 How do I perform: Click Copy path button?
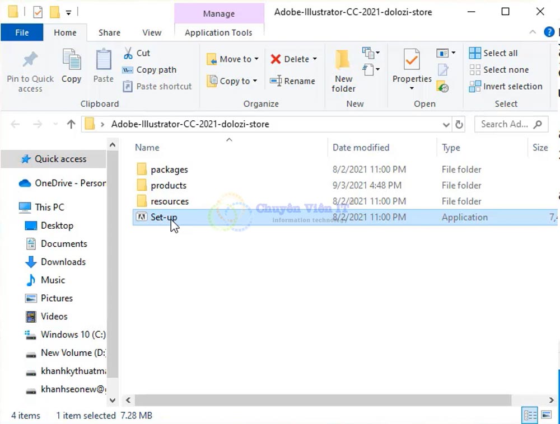click(150, 70)
